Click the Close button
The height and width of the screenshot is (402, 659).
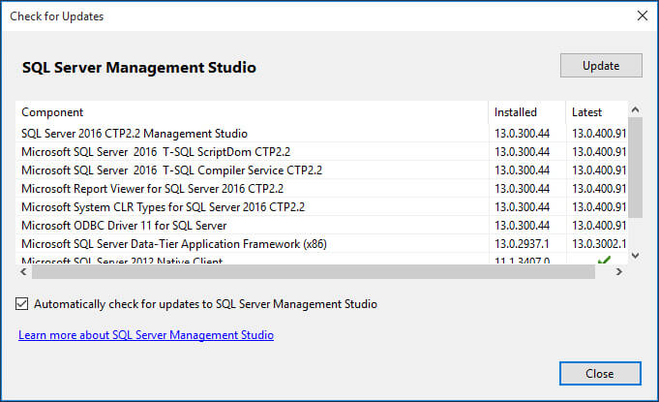tap(599, 373)
